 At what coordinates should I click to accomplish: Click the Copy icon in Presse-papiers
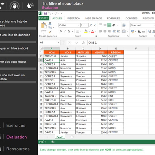click(50, 28)
